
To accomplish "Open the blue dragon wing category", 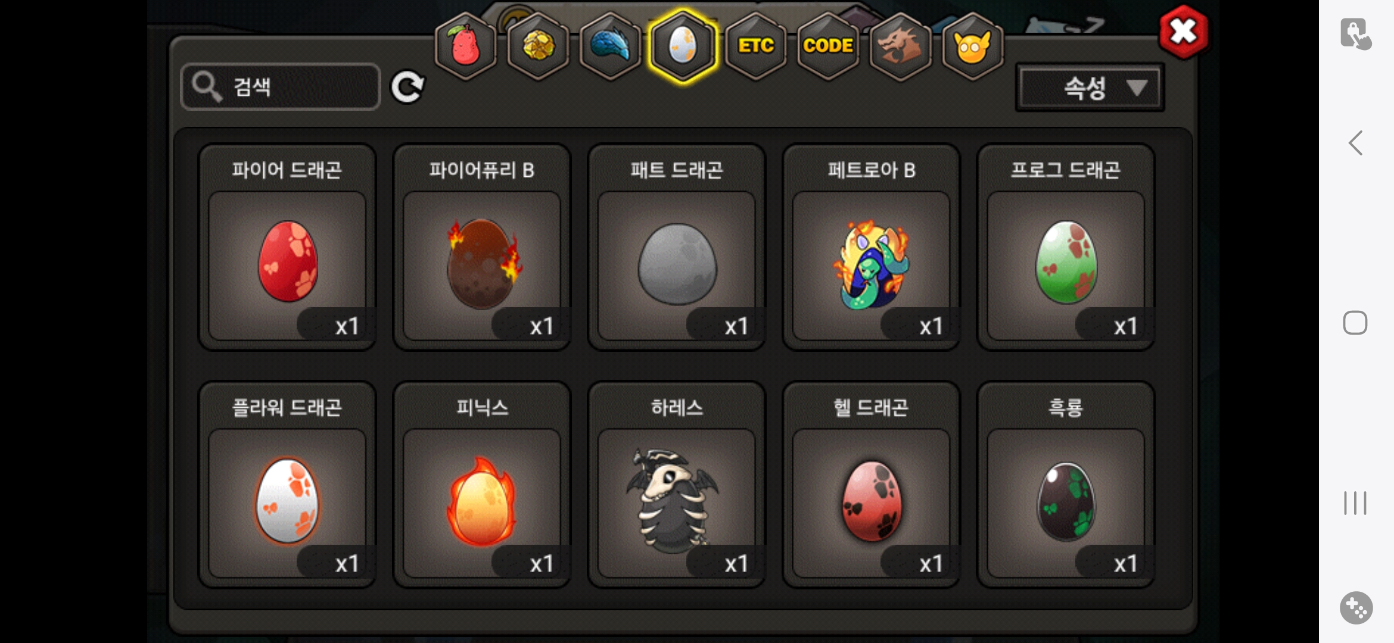I will [x=610, y=46].
